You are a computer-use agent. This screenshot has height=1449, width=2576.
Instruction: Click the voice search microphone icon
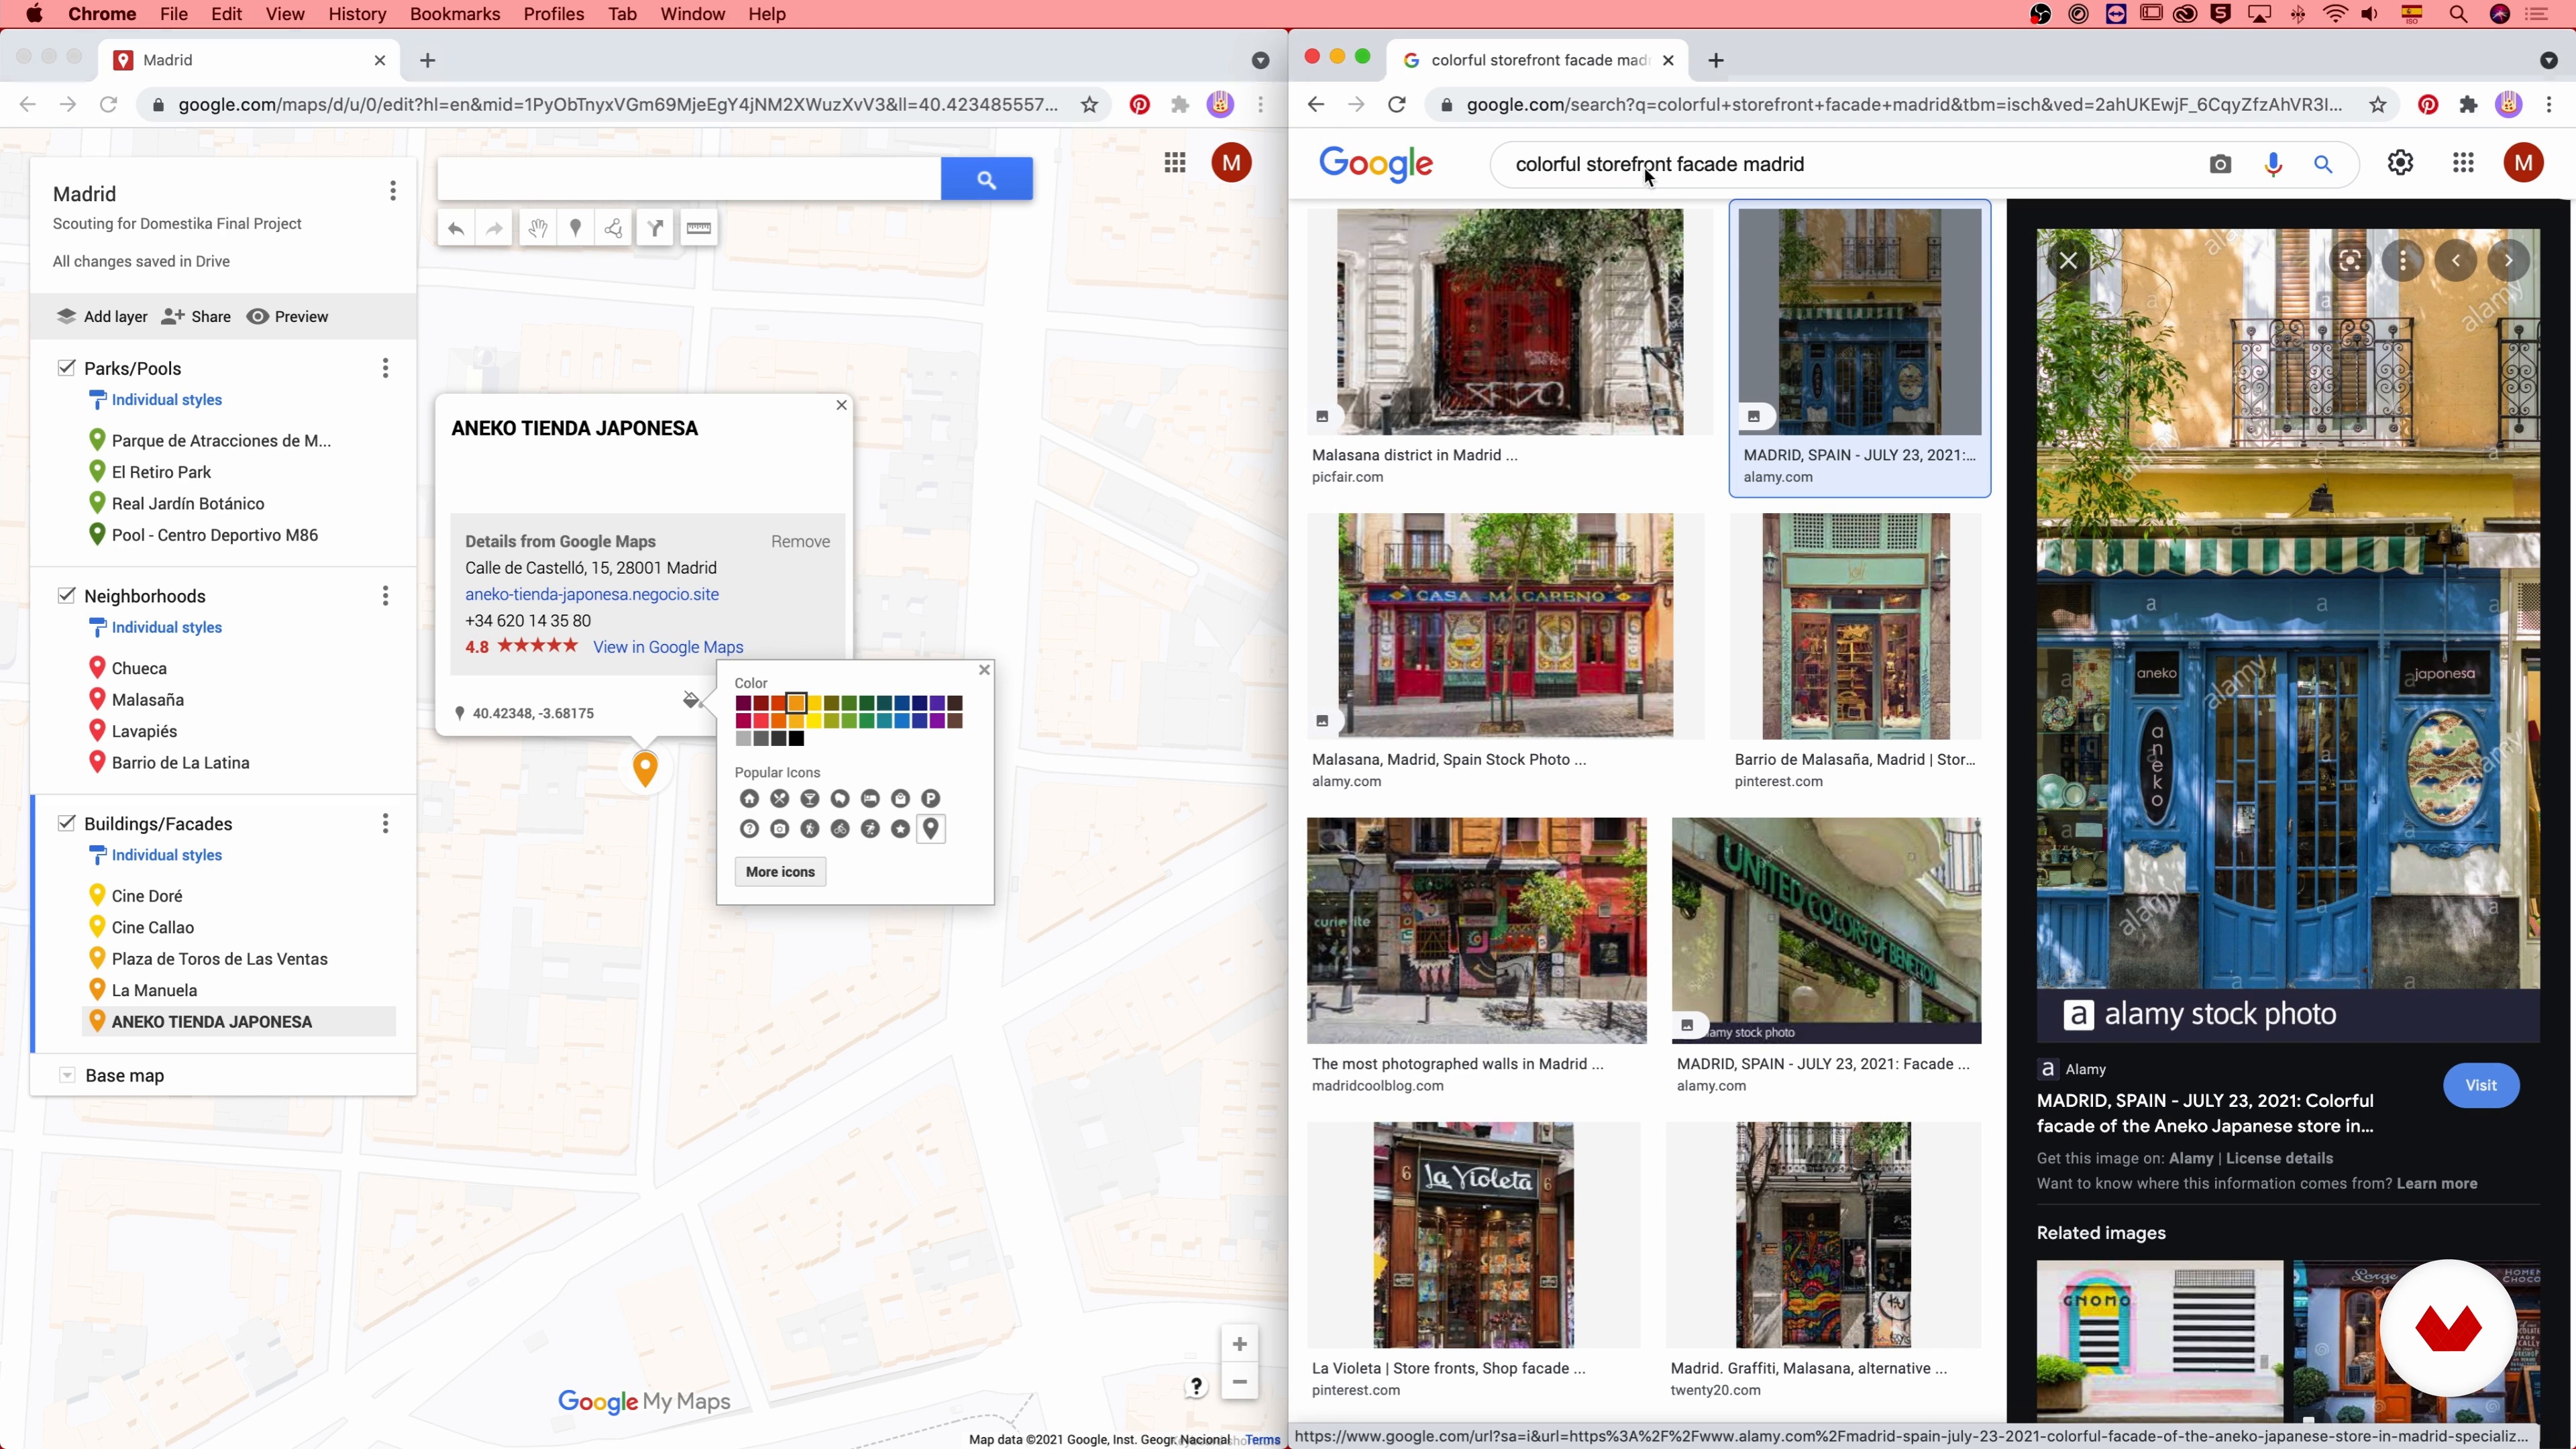(2273, 164)
